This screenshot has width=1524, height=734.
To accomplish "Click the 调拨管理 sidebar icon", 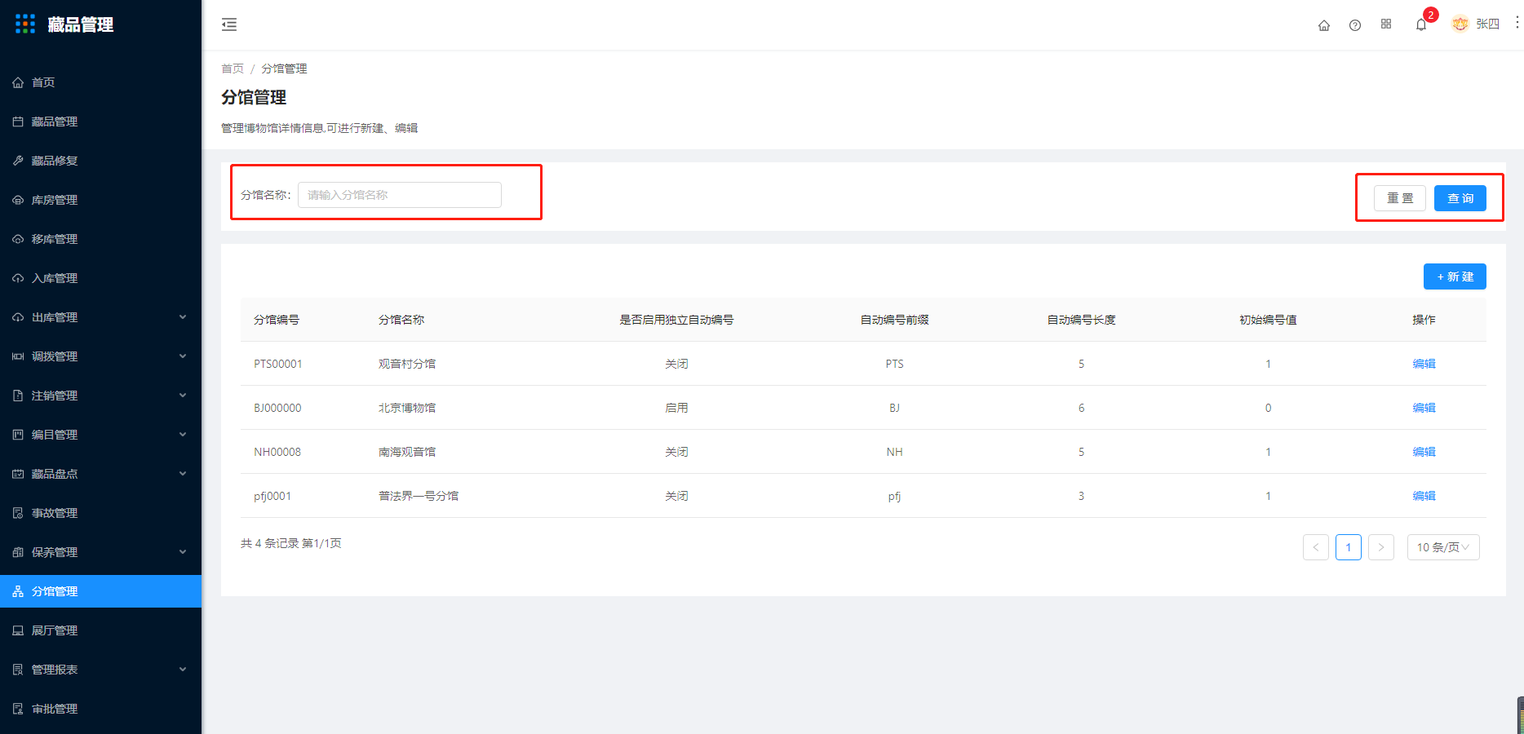I will tap(18, 356).
